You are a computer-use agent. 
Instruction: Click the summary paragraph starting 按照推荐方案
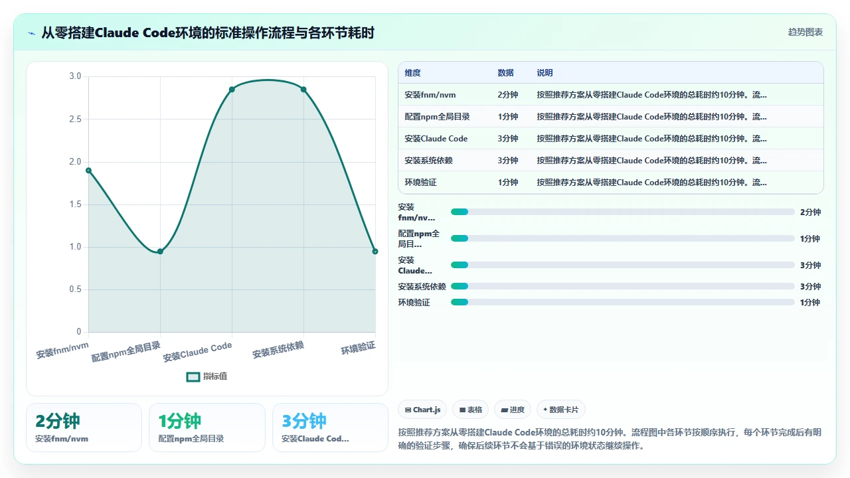610,439
